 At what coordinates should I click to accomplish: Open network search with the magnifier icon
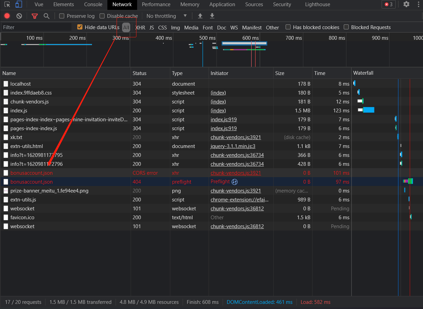47,16
